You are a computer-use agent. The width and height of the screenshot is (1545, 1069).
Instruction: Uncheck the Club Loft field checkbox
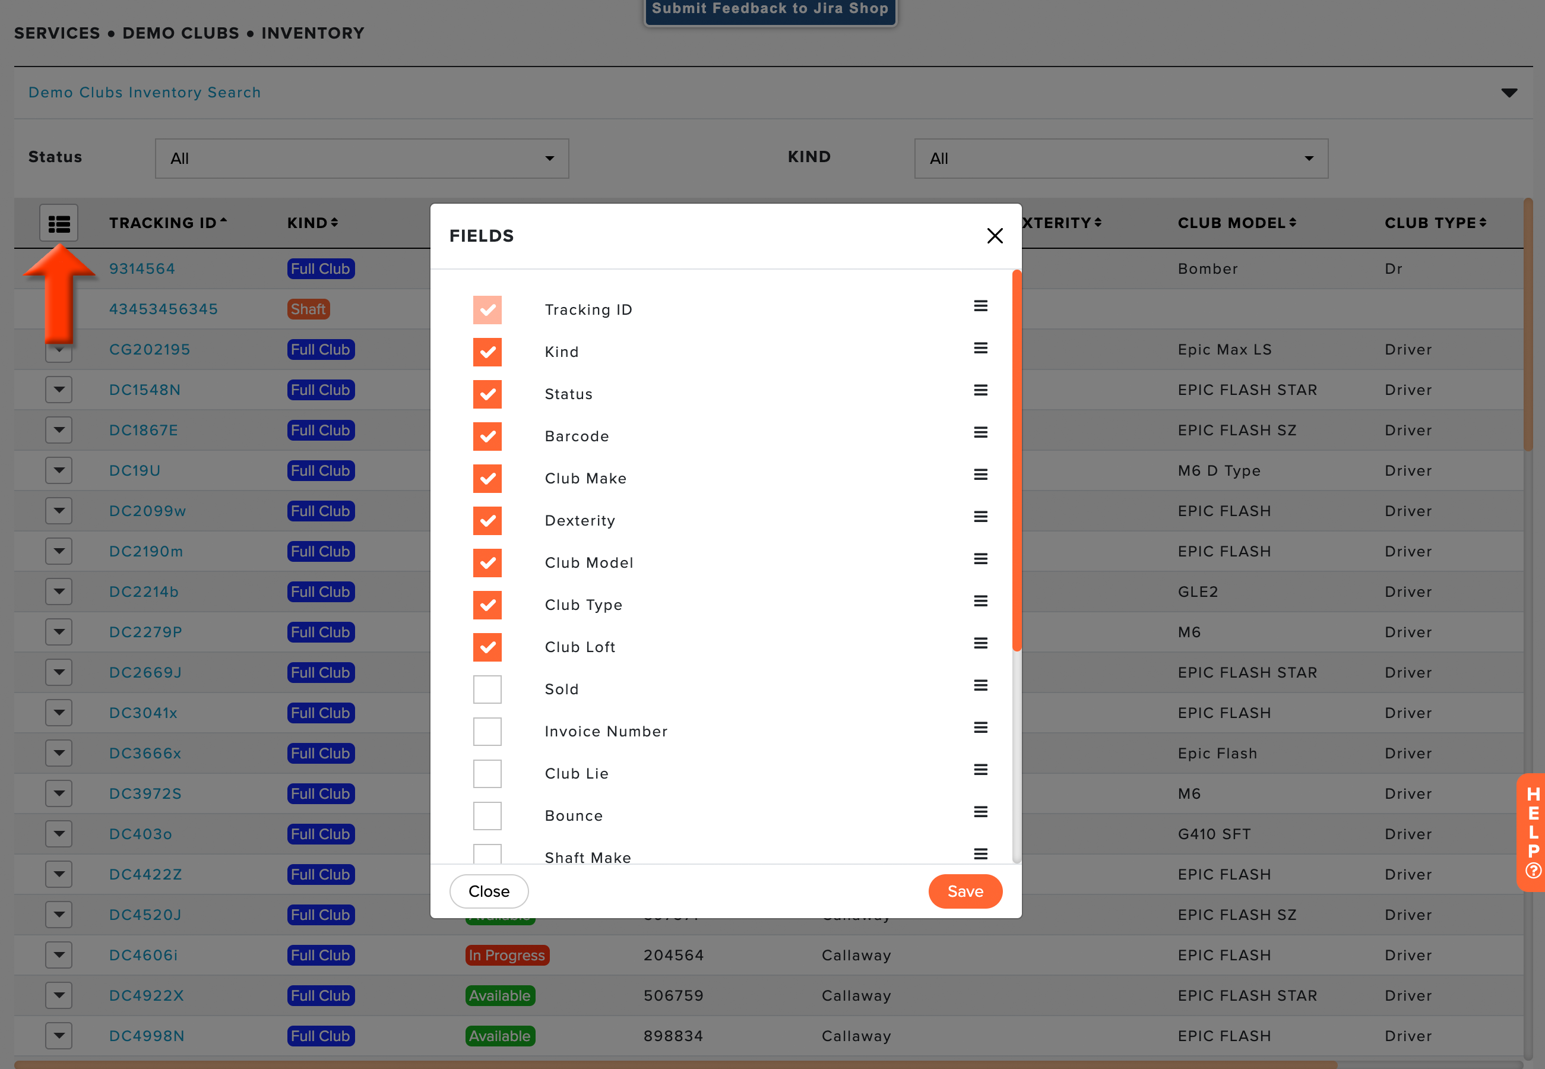[x=487, y=648]
